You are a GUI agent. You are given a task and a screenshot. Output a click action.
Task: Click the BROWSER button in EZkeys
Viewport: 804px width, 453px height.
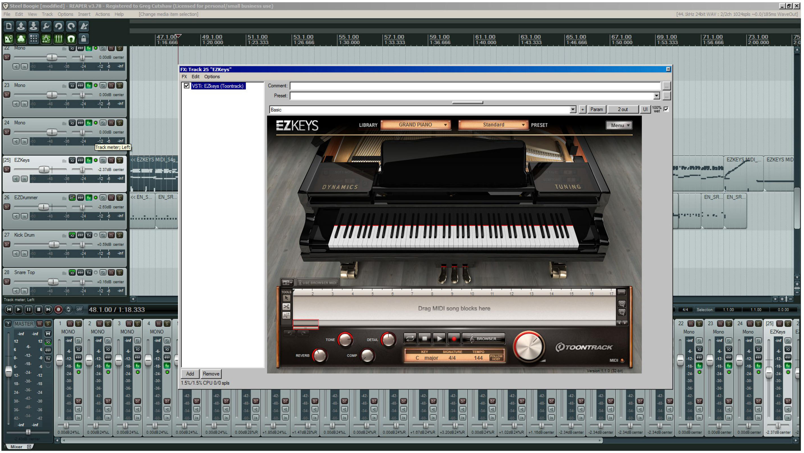483,339
